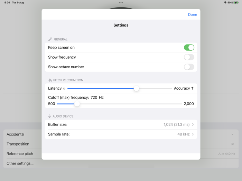
Task: Open Accidental row in background list
Action: pos(121,134)
